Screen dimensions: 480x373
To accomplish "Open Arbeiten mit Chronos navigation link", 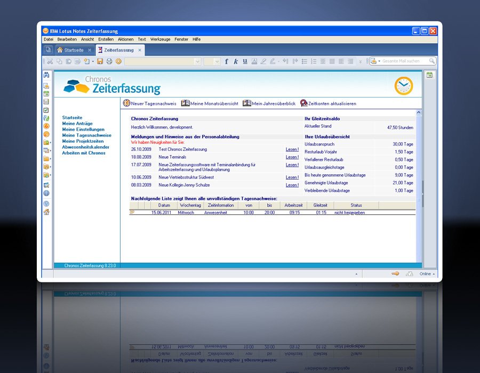I will 84,153.
